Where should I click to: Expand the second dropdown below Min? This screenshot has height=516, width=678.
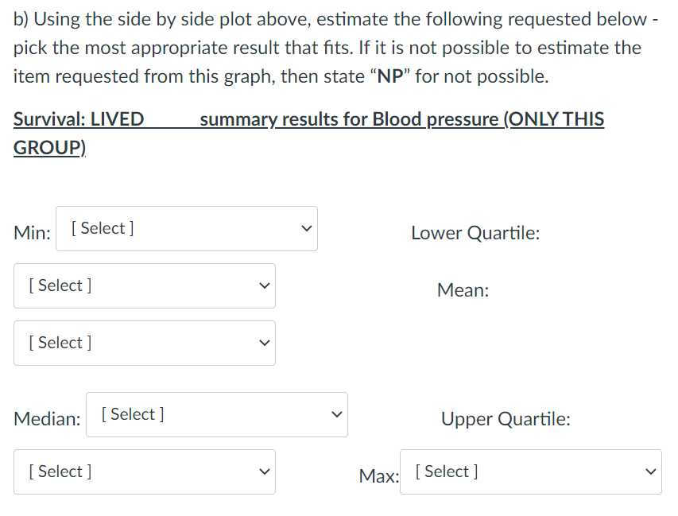pos(144,343)
